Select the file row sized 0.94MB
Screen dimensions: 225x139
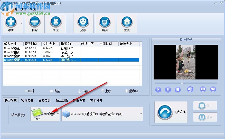point(71,48)
